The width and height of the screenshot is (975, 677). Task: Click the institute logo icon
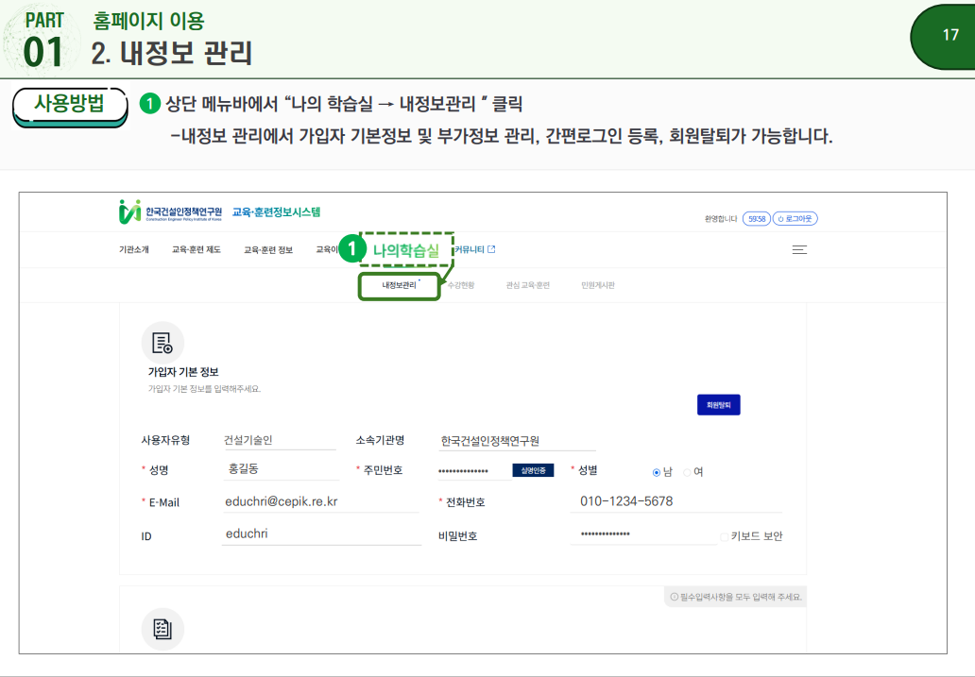(x=130, y=212)
